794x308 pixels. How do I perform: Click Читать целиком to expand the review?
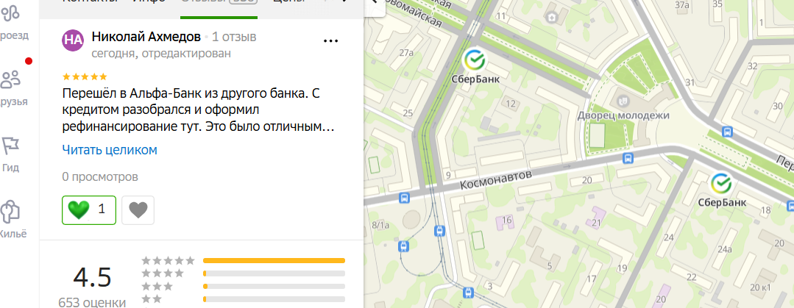[x=110, y=150]
